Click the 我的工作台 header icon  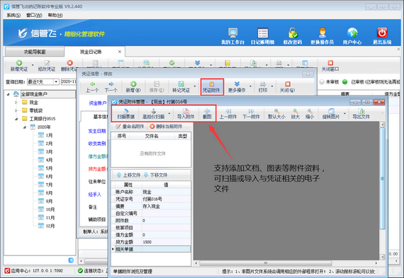pos(232,33)
